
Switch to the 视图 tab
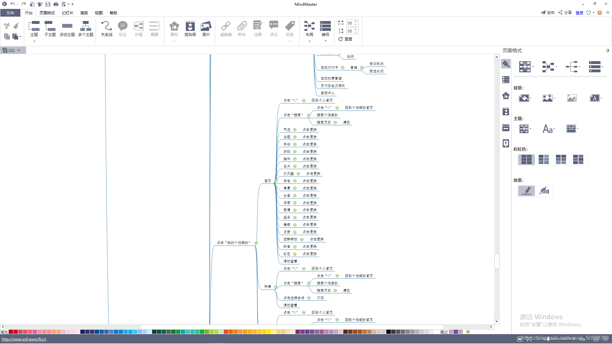click(x=99, y=13)
